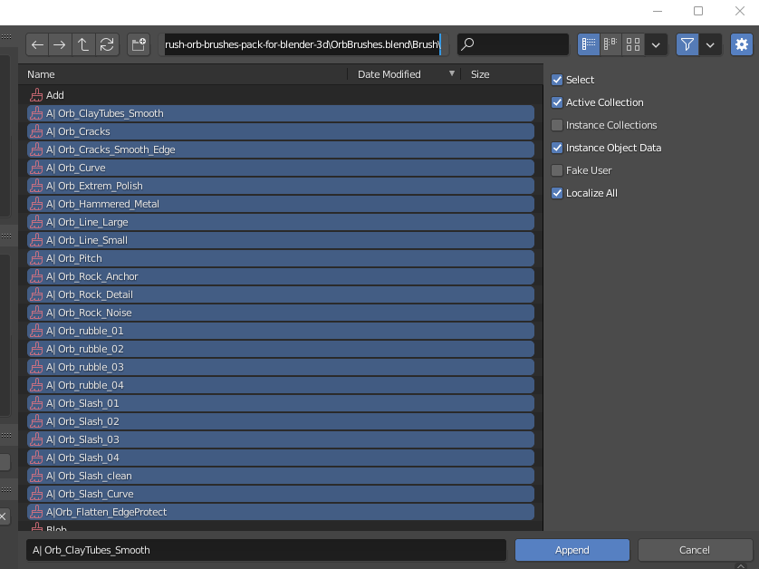The image size is (759, 569).
Task: Refresh the file list
Action: coord(108,44)
